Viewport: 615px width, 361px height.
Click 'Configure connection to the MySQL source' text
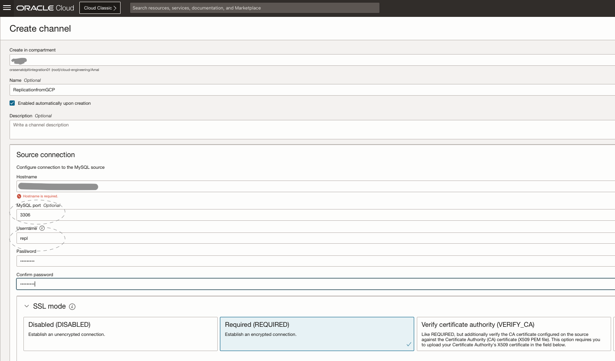(x=60, y=167)
